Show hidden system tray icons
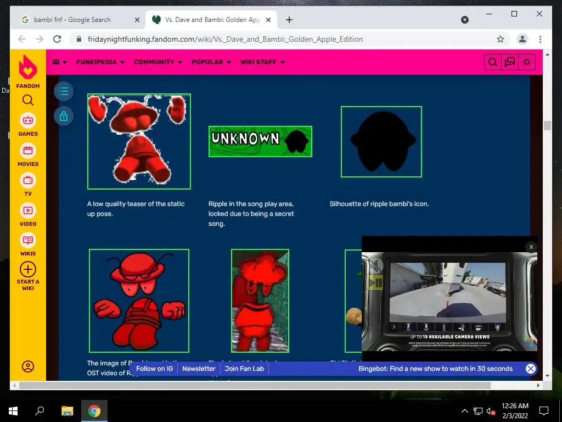The height and width of the screenshot is (422, 562). coord(464,411)
